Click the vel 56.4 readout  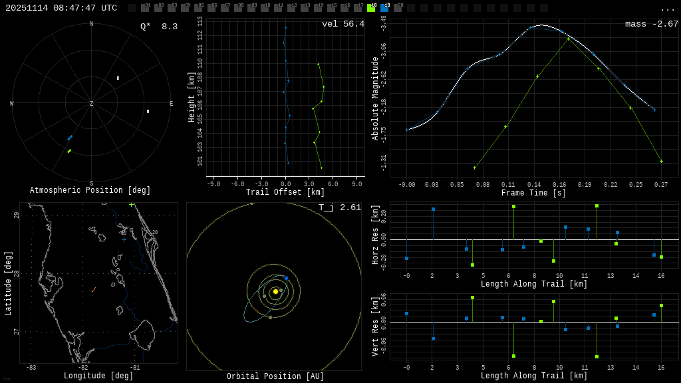click(343, 24)
